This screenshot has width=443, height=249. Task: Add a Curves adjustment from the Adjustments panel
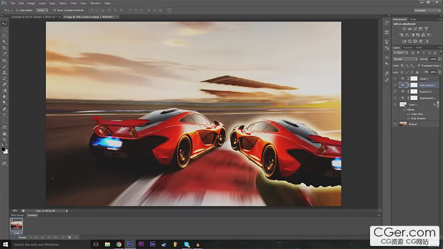tap(415, 29)
